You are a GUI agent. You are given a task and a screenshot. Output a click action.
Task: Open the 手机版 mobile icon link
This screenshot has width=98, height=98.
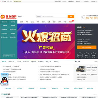click(x=1, y=1)
